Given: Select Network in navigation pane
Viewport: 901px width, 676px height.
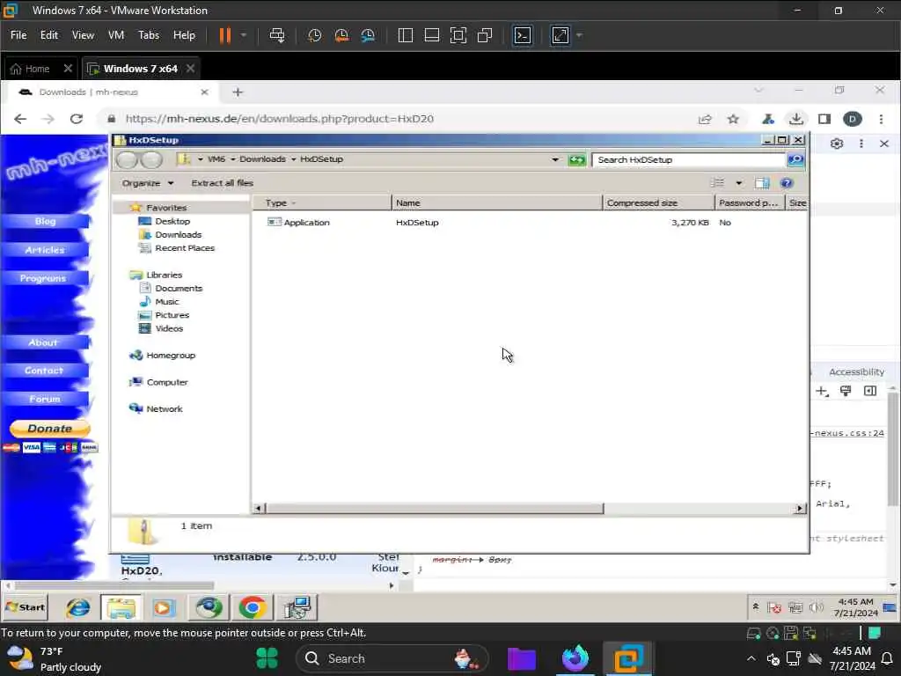Looking at the screenshot, I should tap(164, 408).
